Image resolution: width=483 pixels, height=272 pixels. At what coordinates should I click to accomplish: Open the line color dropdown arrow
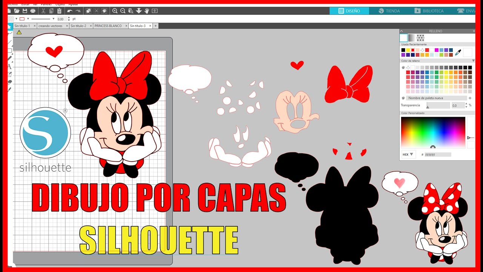[x=28, y=19]
